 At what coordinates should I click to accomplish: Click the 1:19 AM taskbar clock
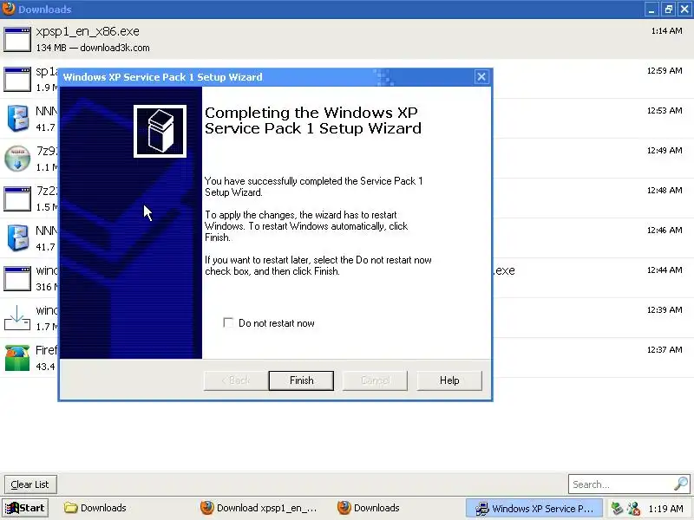tap(665, 509)
